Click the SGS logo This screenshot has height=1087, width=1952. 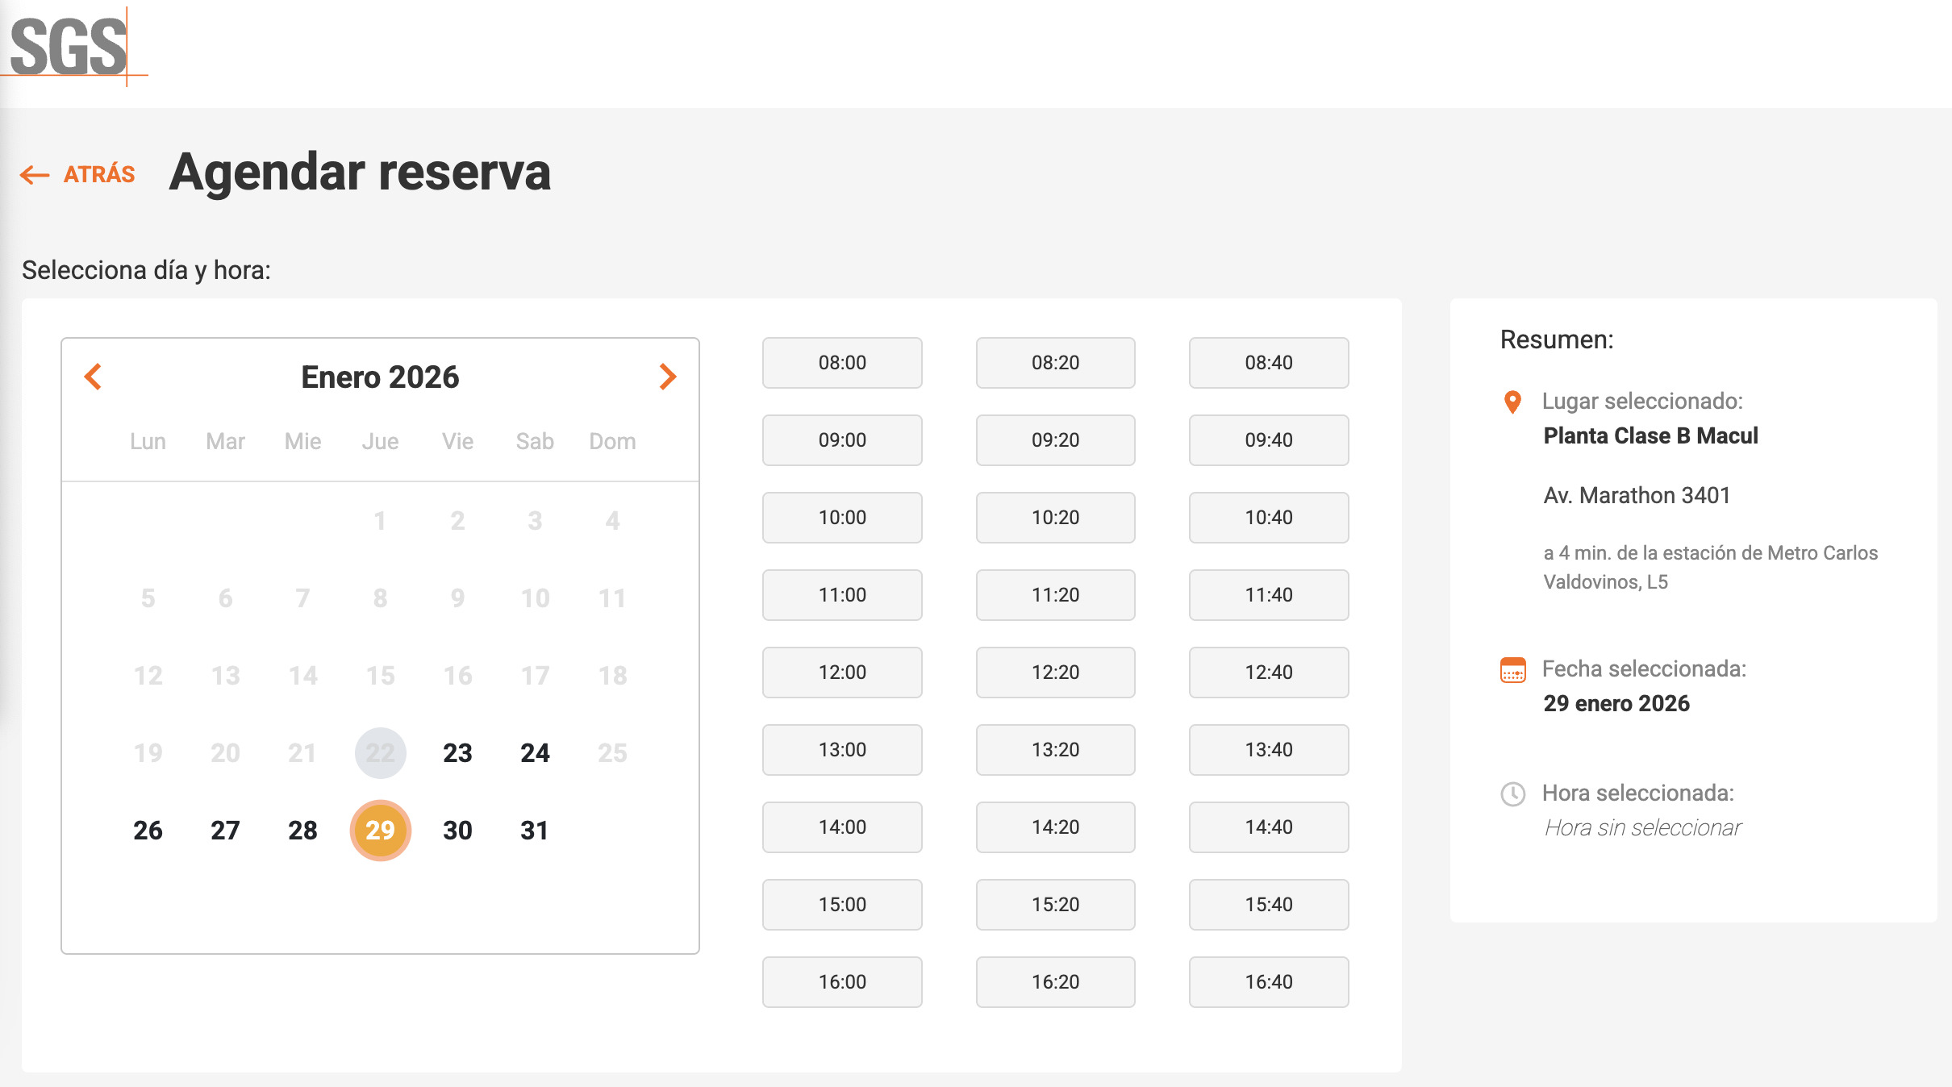click(x=71, y=47)
